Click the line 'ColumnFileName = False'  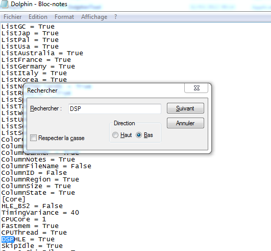tap(46, 166)
